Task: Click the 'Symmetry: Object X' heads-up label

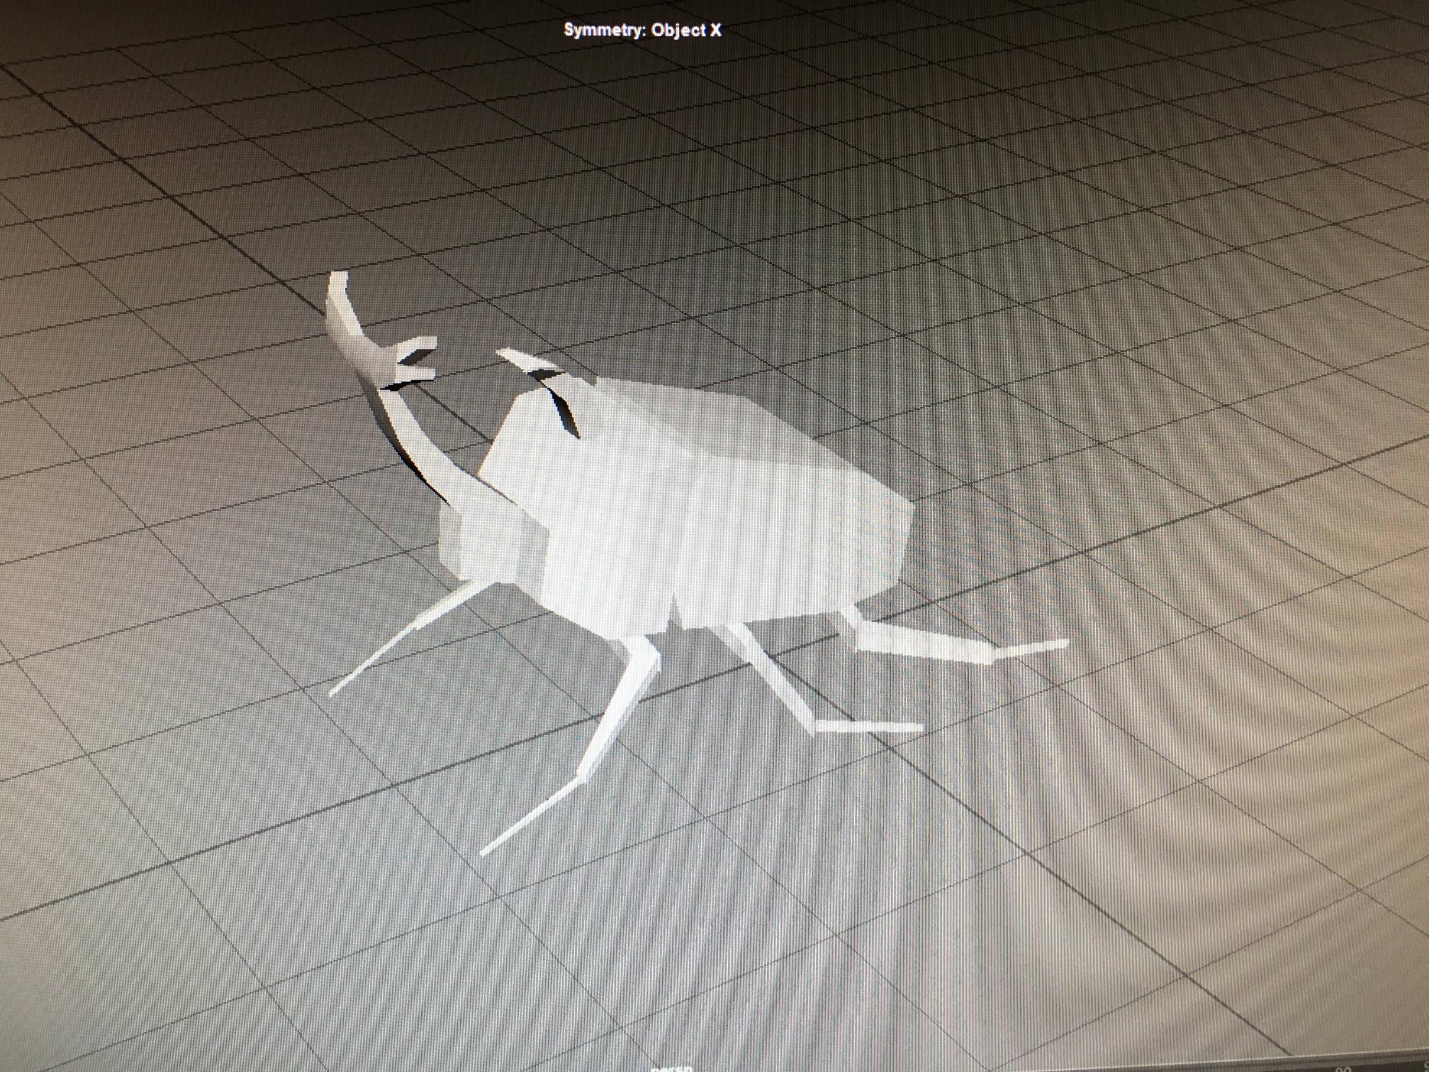Action: click(x=642, y=30)
